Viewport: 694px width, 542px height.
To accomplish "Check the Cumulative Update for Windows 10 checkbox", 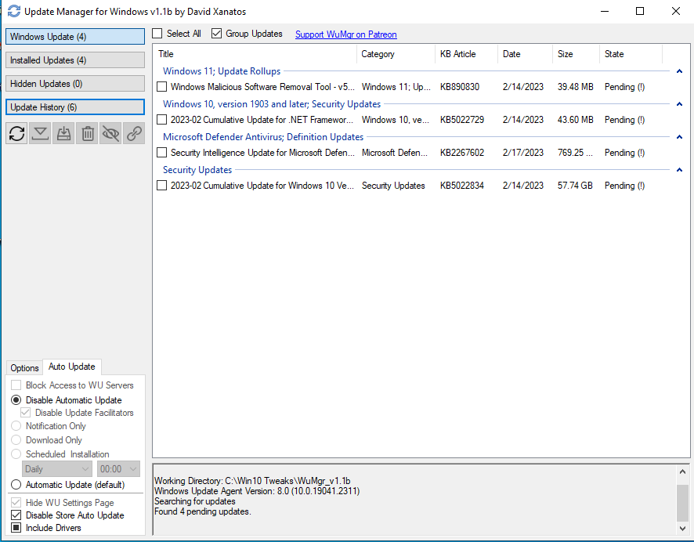I will tap(162, 186).
